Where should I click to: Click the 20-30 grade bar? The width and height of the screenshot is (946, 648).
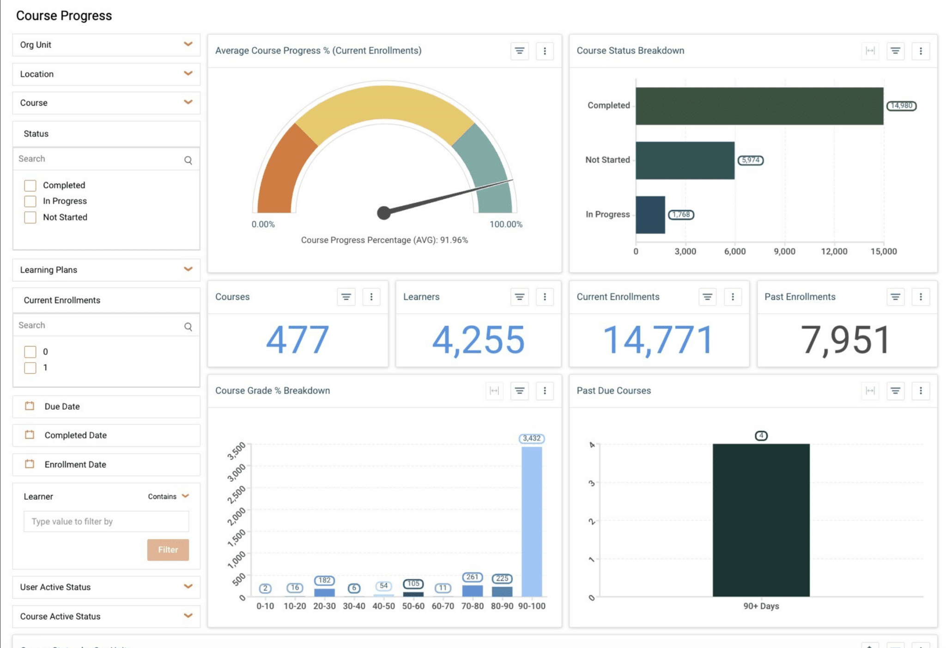(324, 593)
